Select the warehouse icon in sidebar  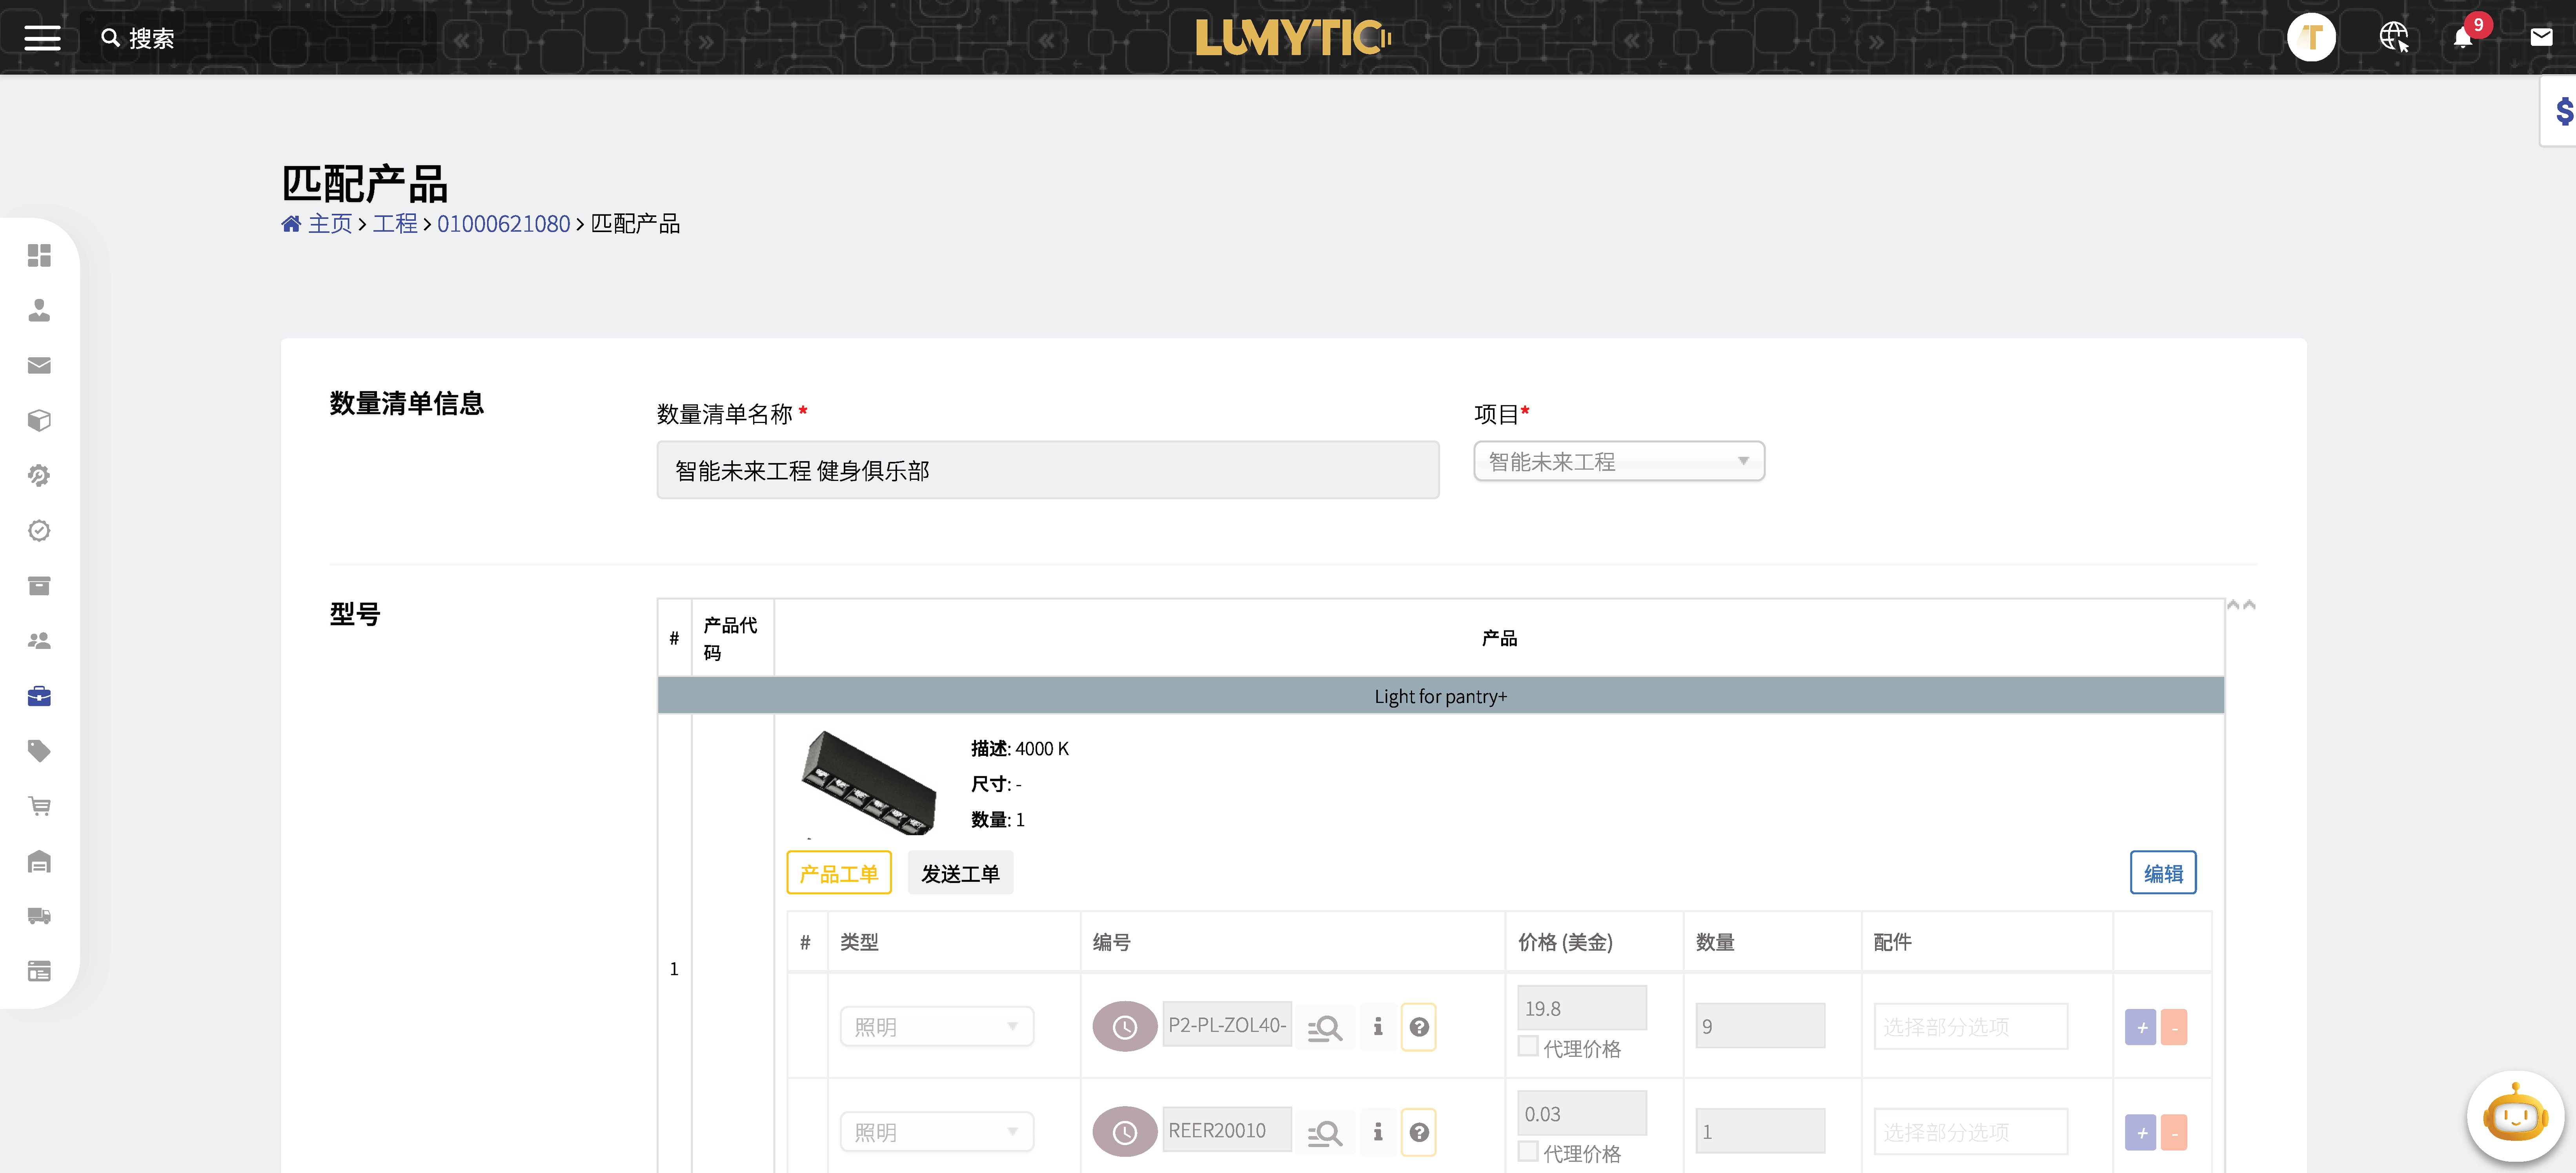(39, 860)
